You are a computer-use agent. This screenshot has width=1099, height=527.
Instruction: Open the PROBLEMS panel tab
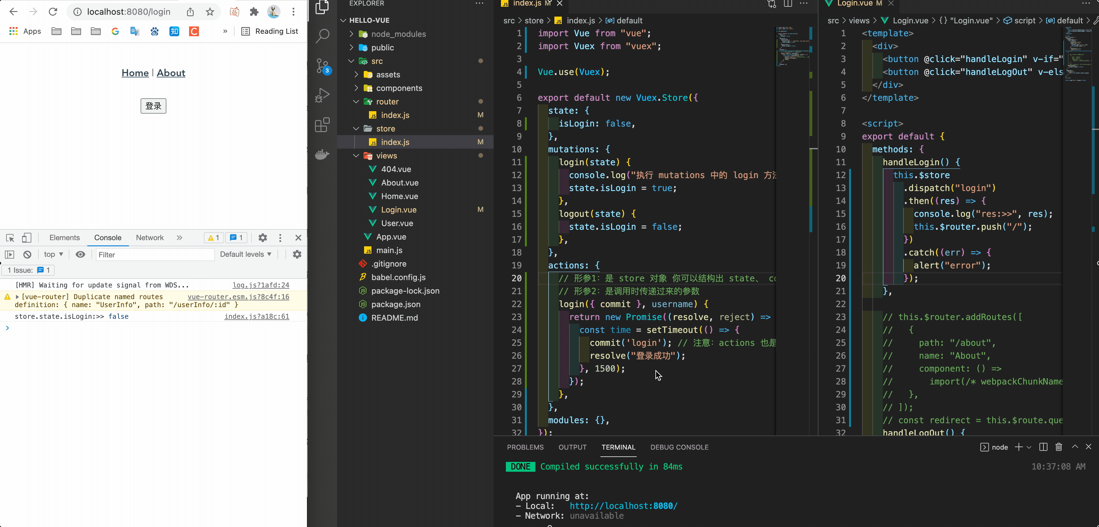coord(525,447)
